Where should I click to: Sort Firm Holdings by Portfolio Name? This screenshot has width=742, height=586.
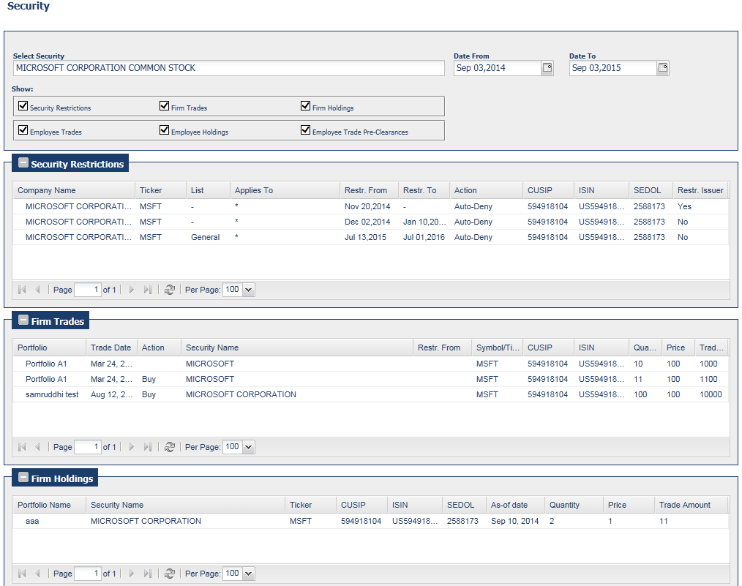click(x=49, y=505)
